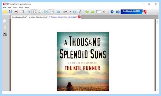This screenshot has height=96, width=161.
Task: Open help using the blue question mark icon
Action: 112,12
